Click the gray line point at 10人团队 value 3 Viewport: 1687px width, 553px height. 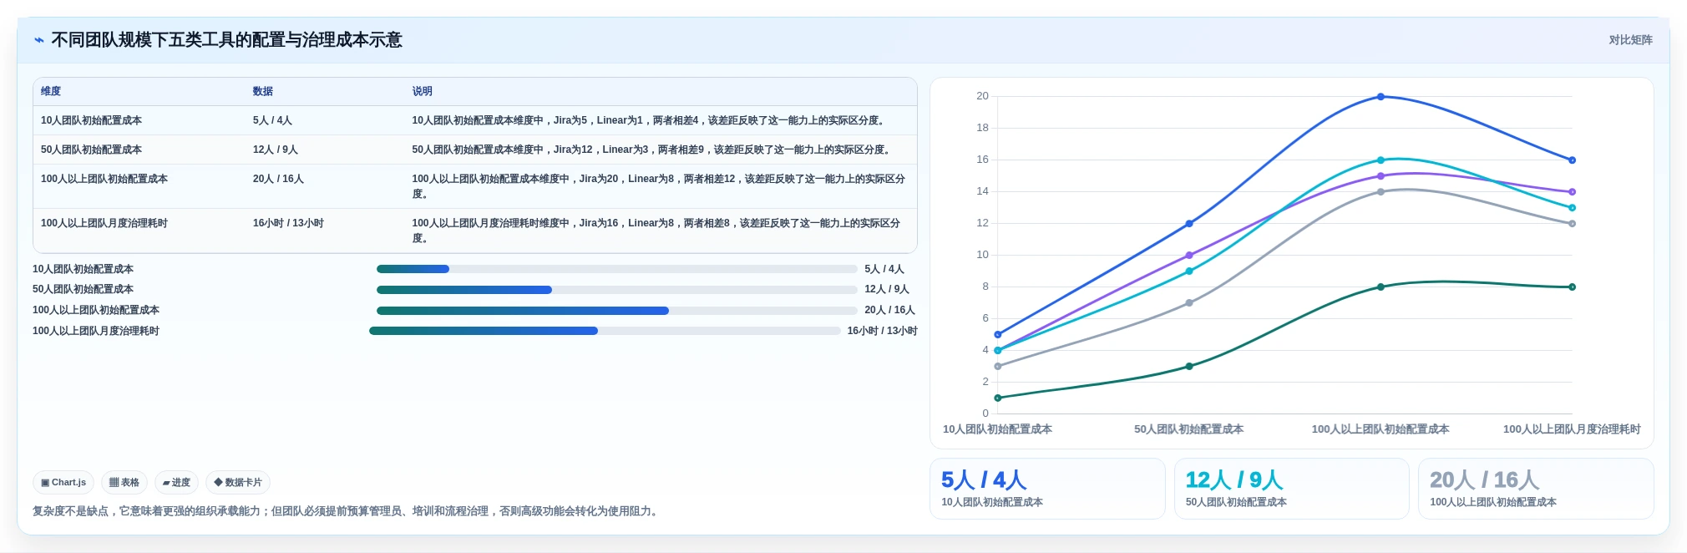pyautogui.click(x=998, y=366)
